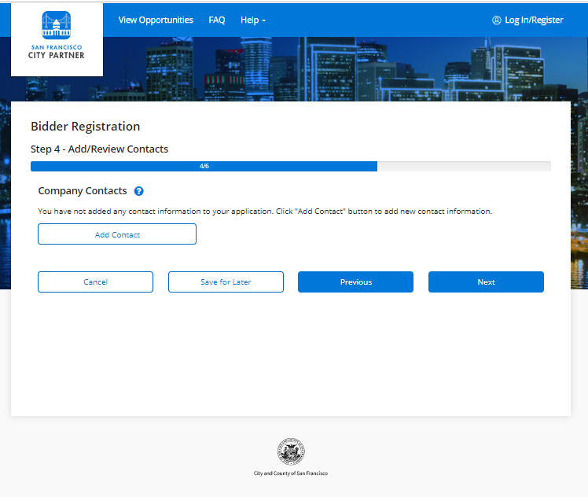588x497 pixels.
Task: Click the filled 4/6 progress bar
Action: click(204, 167)
